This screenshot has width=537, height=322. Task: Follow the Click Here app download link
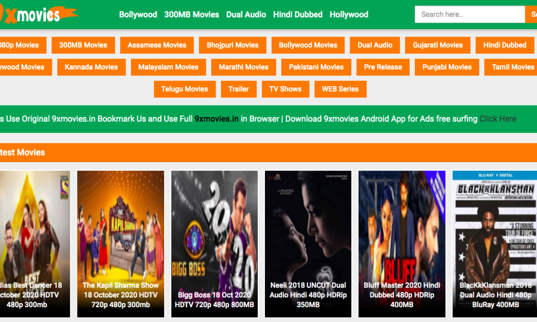(498, 119)
